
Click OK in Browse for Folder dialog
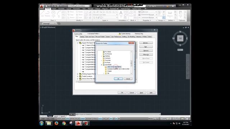(118, 79)
